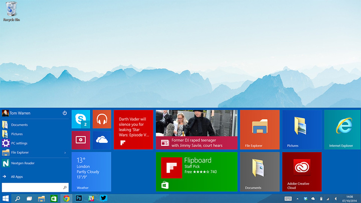Launch Chrome from the taskbar

66,198
